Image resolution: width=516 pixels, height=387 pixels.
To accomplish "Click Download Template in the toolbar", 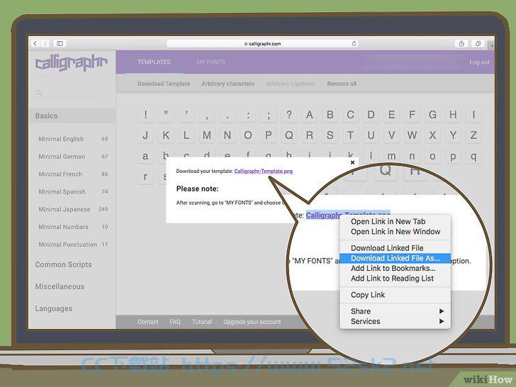I will (x=164, y=84).
